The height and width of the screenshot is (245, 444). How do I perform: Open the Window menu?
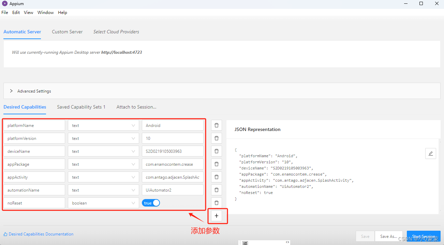click(46, 12)
